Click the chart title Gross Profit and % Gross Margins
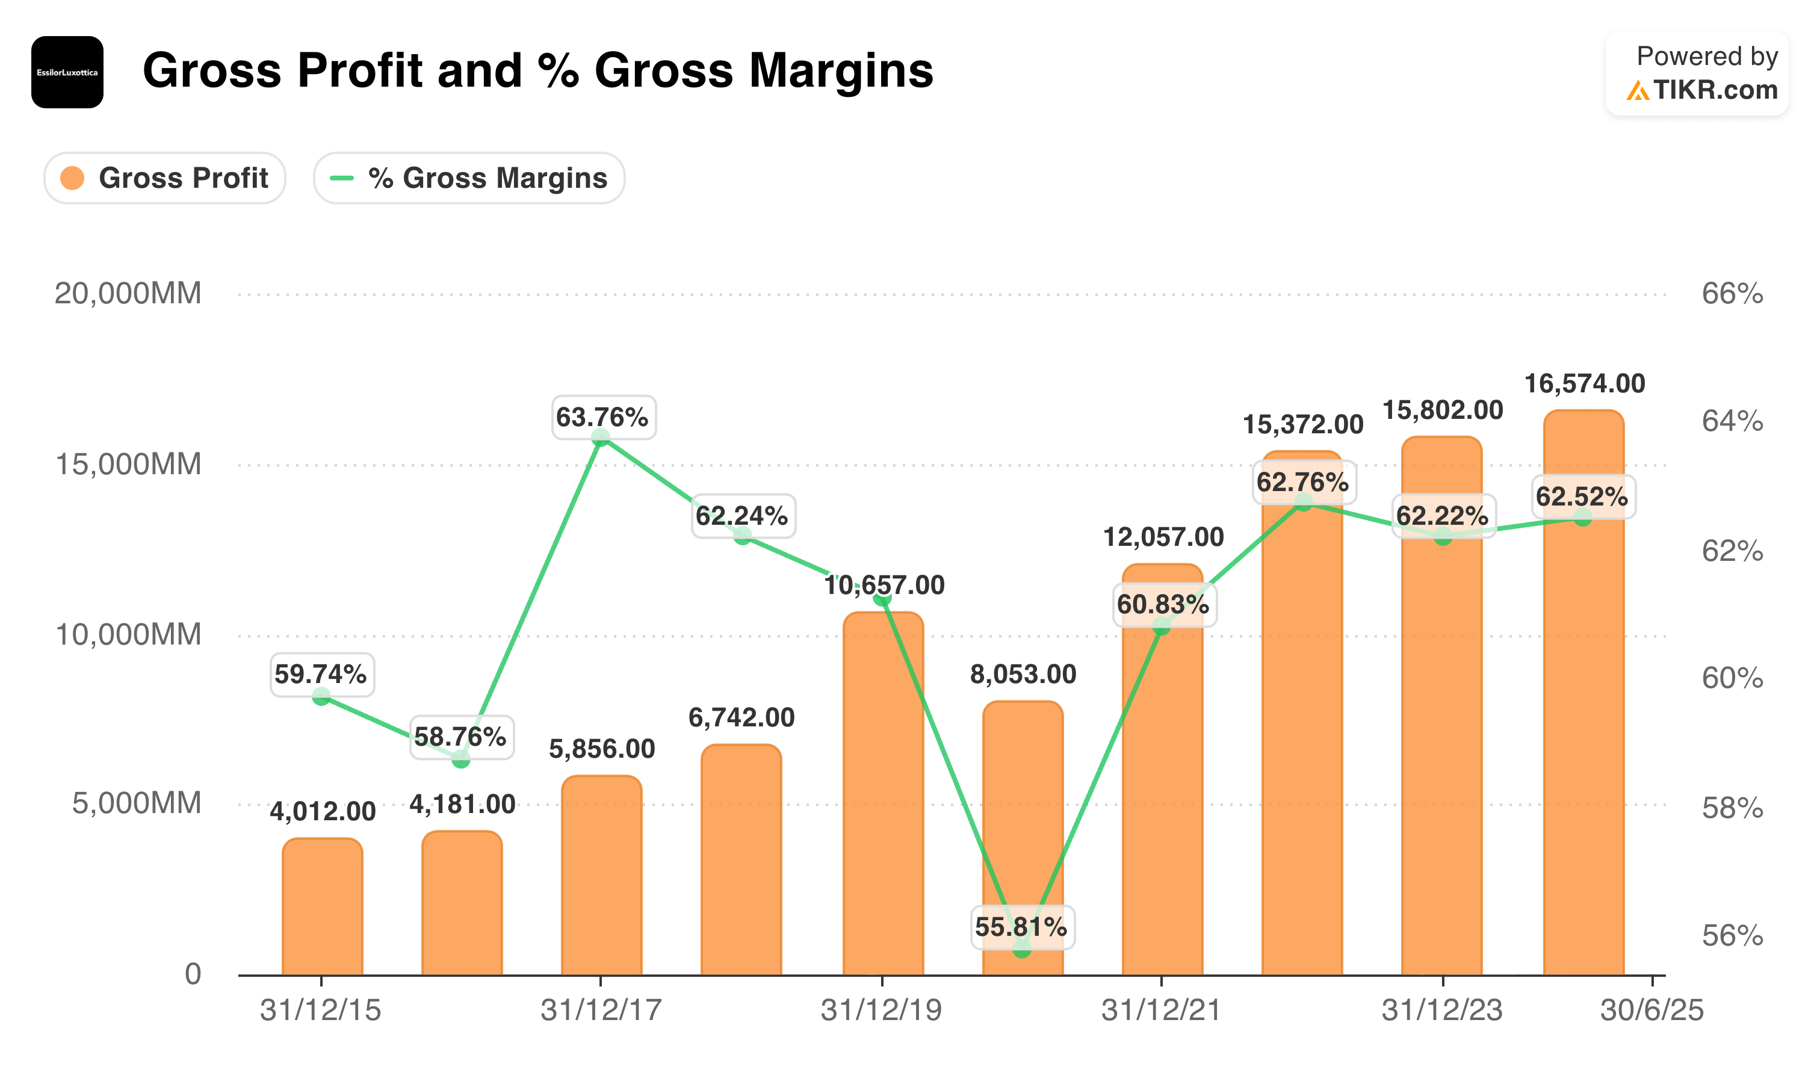Screen dimensions: 1820x1070 click(x=538, y=71)
